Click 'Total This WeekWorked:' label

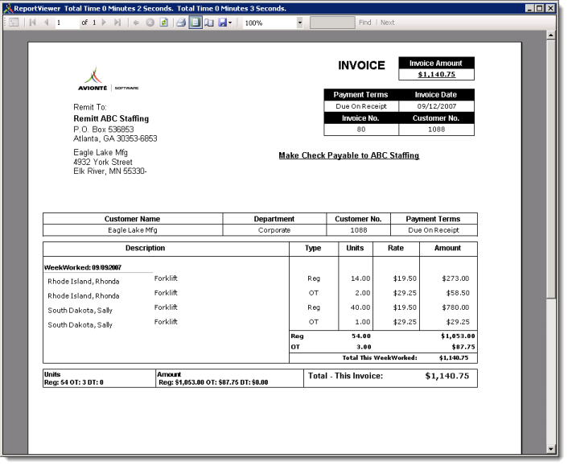click(x=380, y=357)
